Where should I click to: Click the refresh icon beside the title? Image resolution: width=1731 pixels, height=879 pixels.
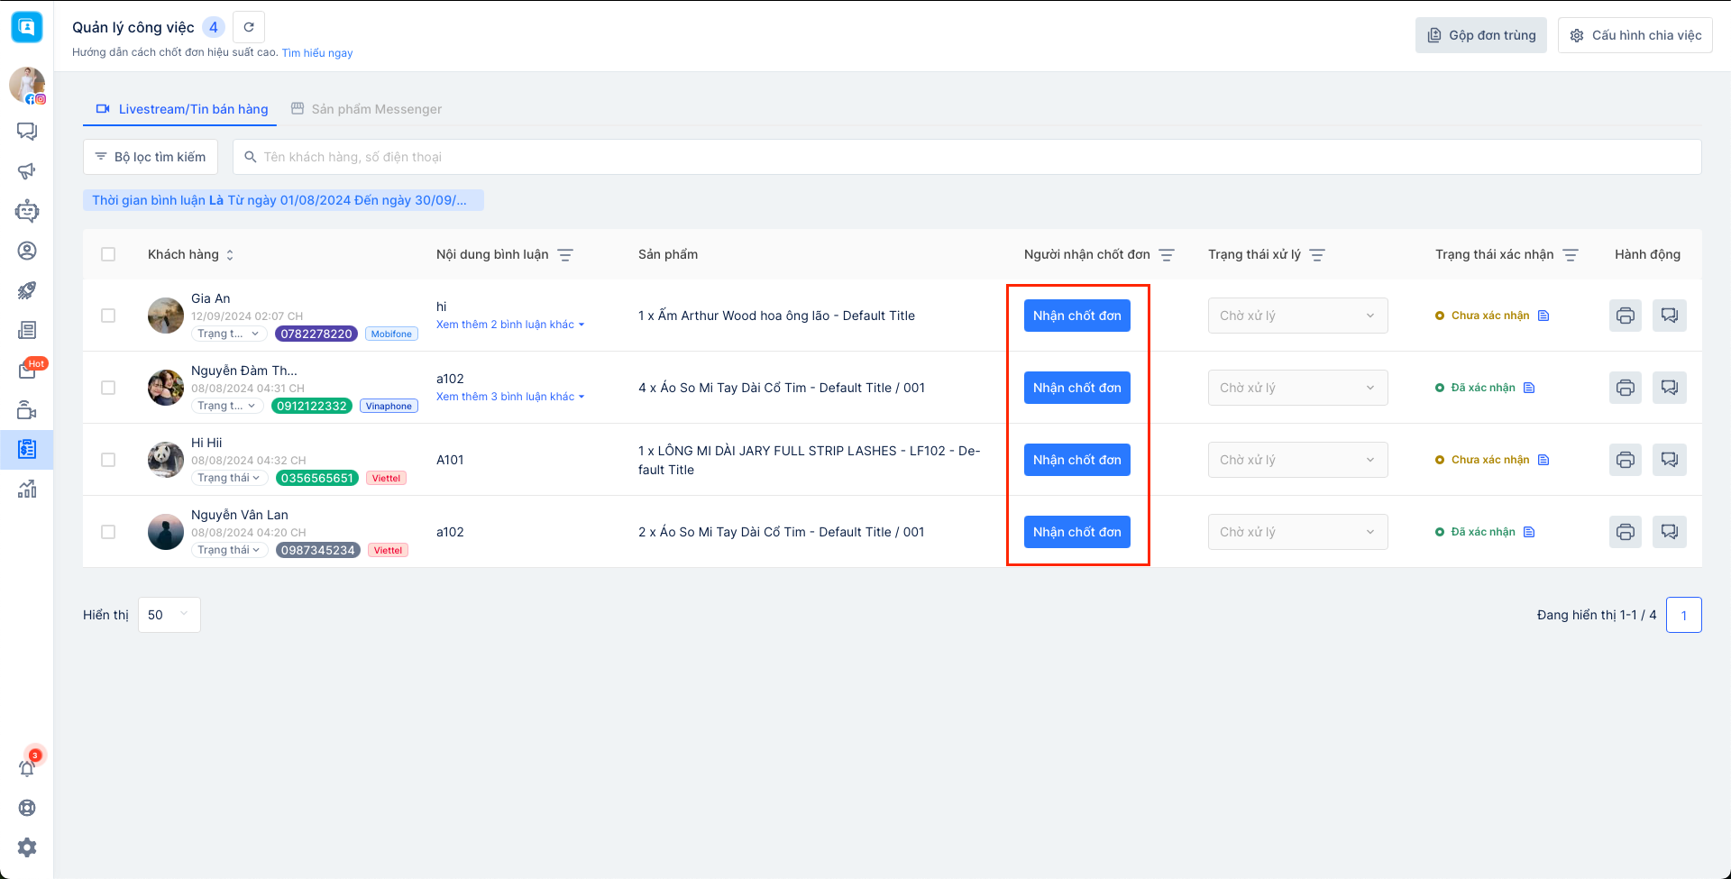pyautogui.click(x=249, y=27)
